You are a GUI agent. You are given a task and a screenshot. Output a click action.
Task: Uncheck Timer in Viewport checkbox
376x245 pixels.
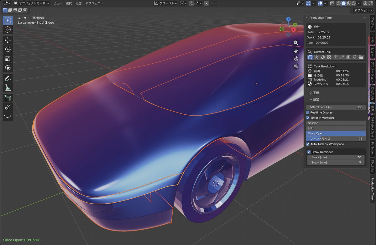click(x=308, y=118)
